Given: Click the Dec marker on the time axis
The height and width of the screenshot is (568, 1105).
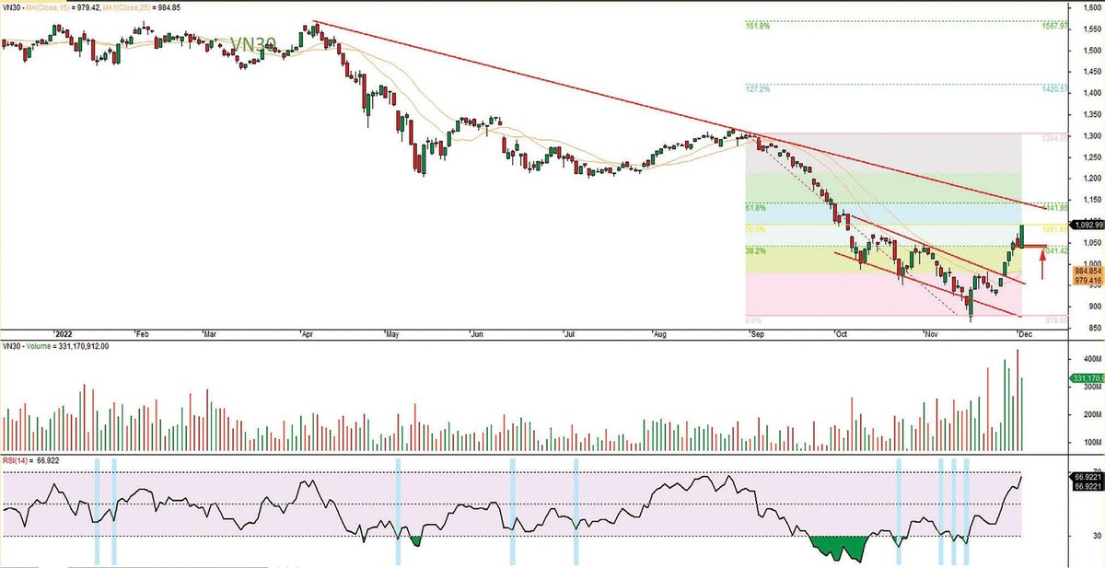Looking at the screenshot, I should pyautogui.click(x=1023, y=334).
